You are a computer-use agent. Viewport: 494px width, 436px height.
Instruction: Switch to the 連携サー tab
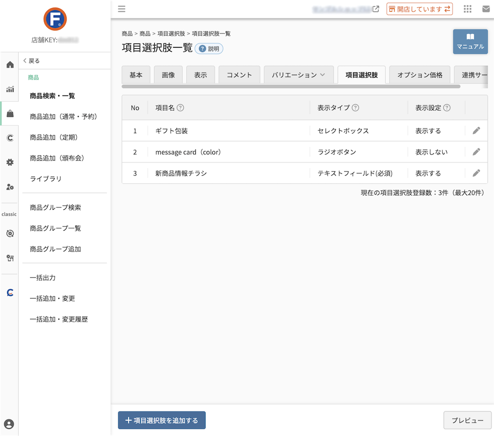click(471, 75)
